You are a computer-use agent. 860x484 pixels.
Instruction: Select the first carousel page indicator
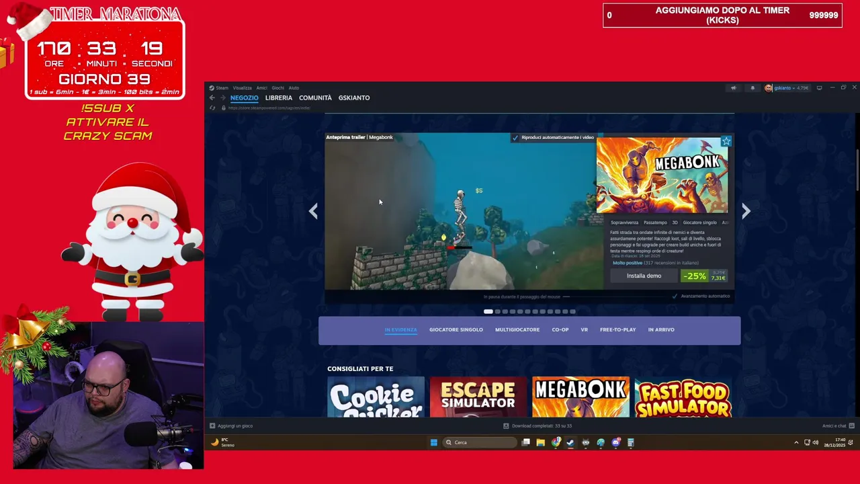pos(488,311)
